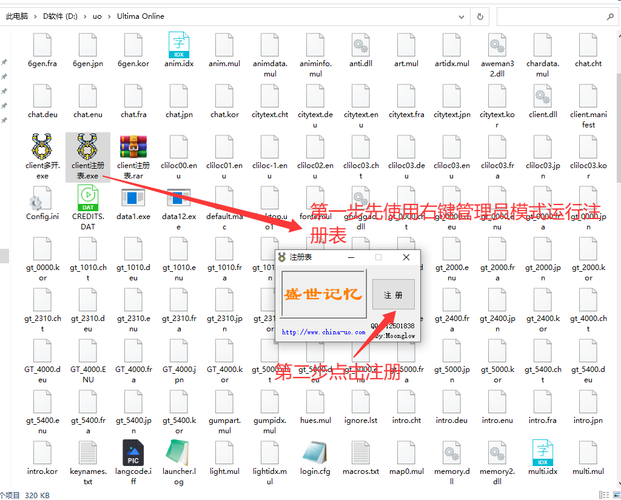Select the client.dll file icon

pos(543,96)
